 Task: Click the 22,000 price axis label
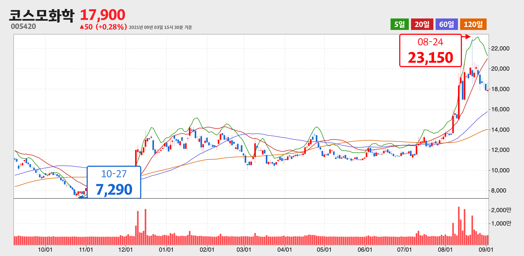pos(500,49)
